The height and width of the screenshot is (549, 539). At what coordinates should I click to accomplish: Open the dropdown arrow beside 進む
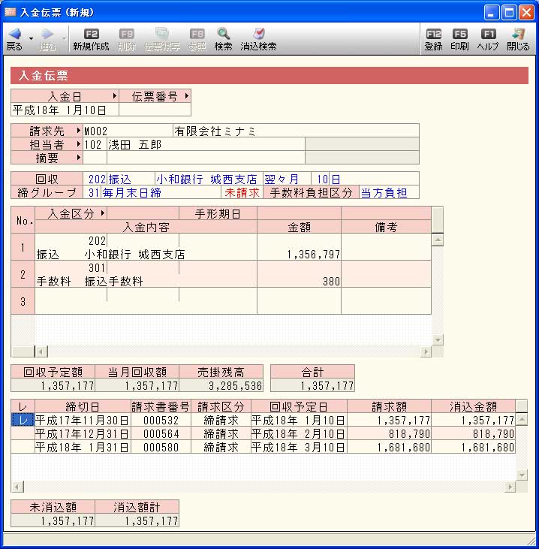tap(64, 38)
